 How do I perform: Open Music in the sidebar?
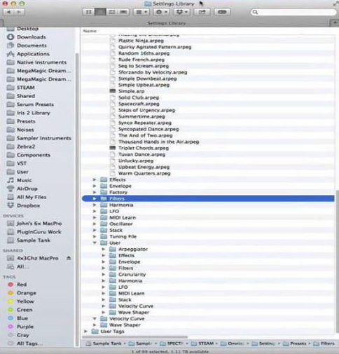tap(25, 180)
